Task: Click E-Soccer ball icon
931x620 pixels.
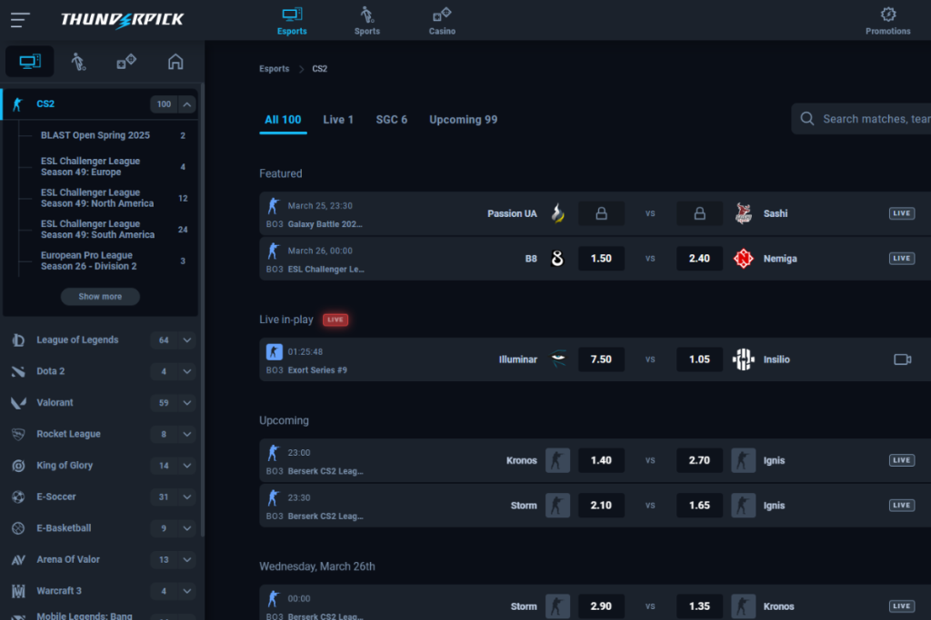Action: [x=18, y=497]
